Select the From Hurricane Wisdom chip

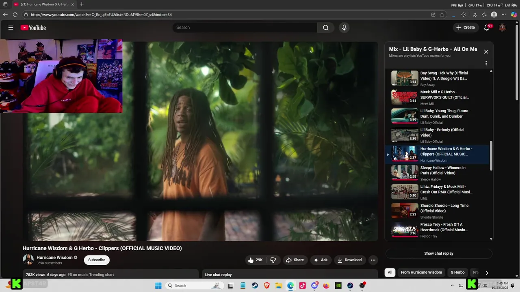tap(421, 273)
